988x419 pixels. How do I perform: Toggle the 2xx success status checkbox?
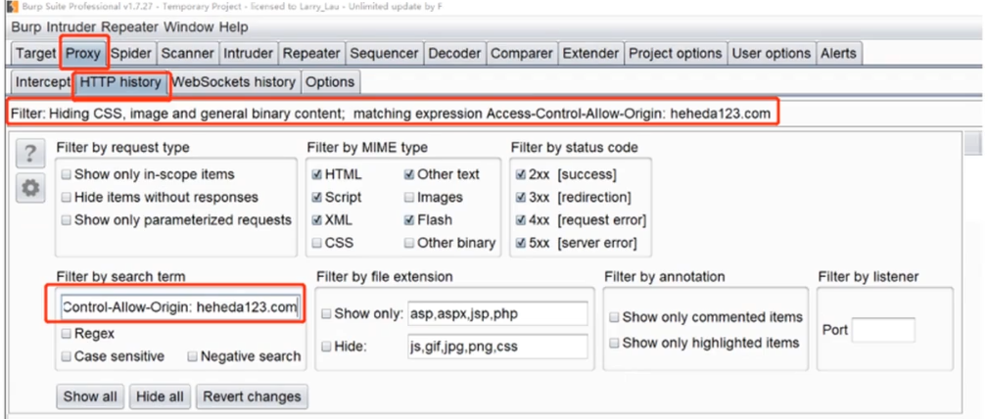521,174
